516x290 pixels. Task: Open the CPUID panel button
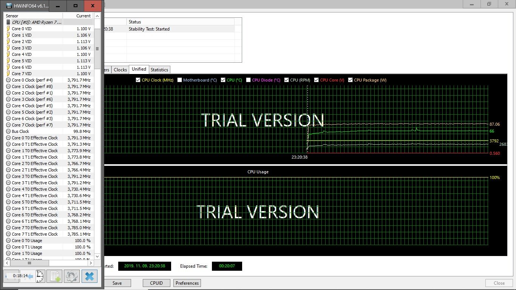click(156, 283)
